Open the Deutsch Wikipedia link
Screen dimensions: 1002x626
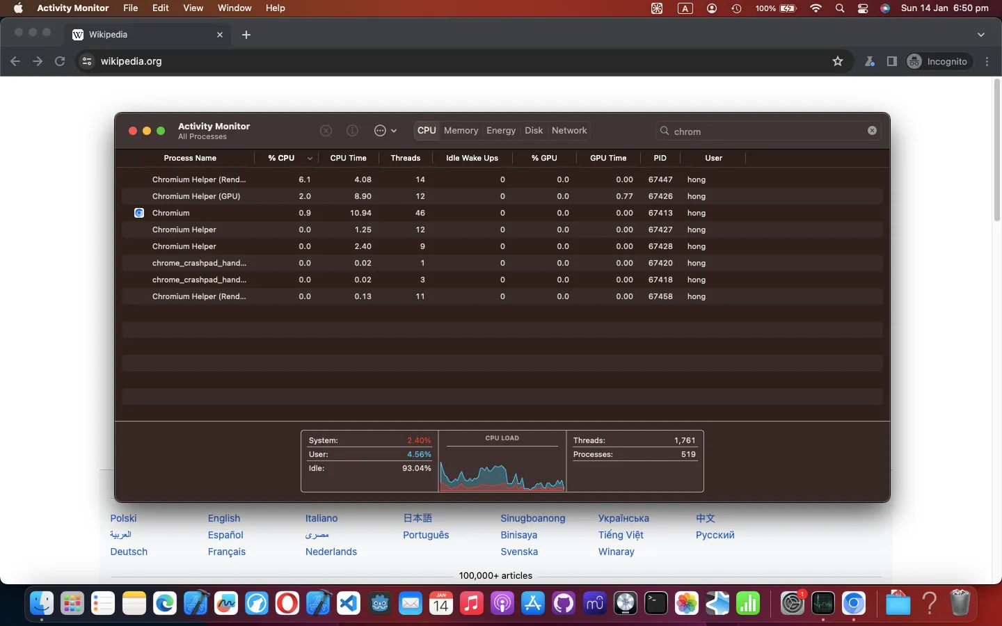tap(129, 552)
